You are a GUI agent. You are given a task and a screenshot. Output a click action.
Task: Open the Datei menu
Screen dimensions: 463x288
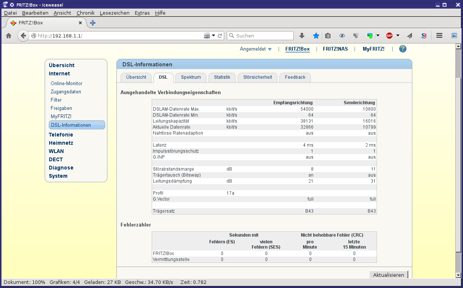[x=11, y=13]
